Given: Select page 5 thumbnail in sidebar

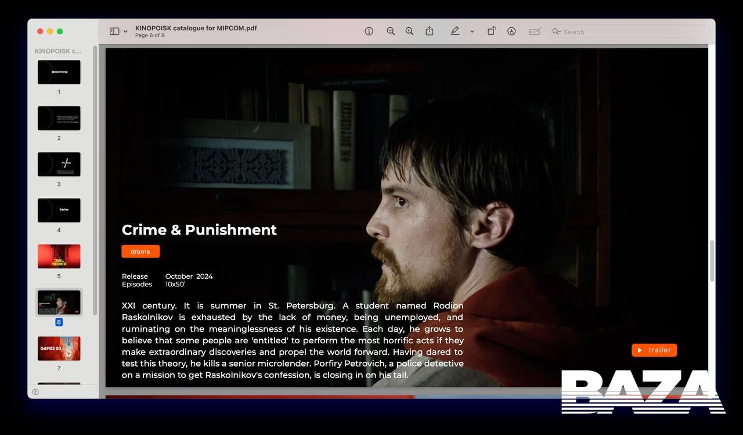Looking at the screenshot, I should (59, 256).
